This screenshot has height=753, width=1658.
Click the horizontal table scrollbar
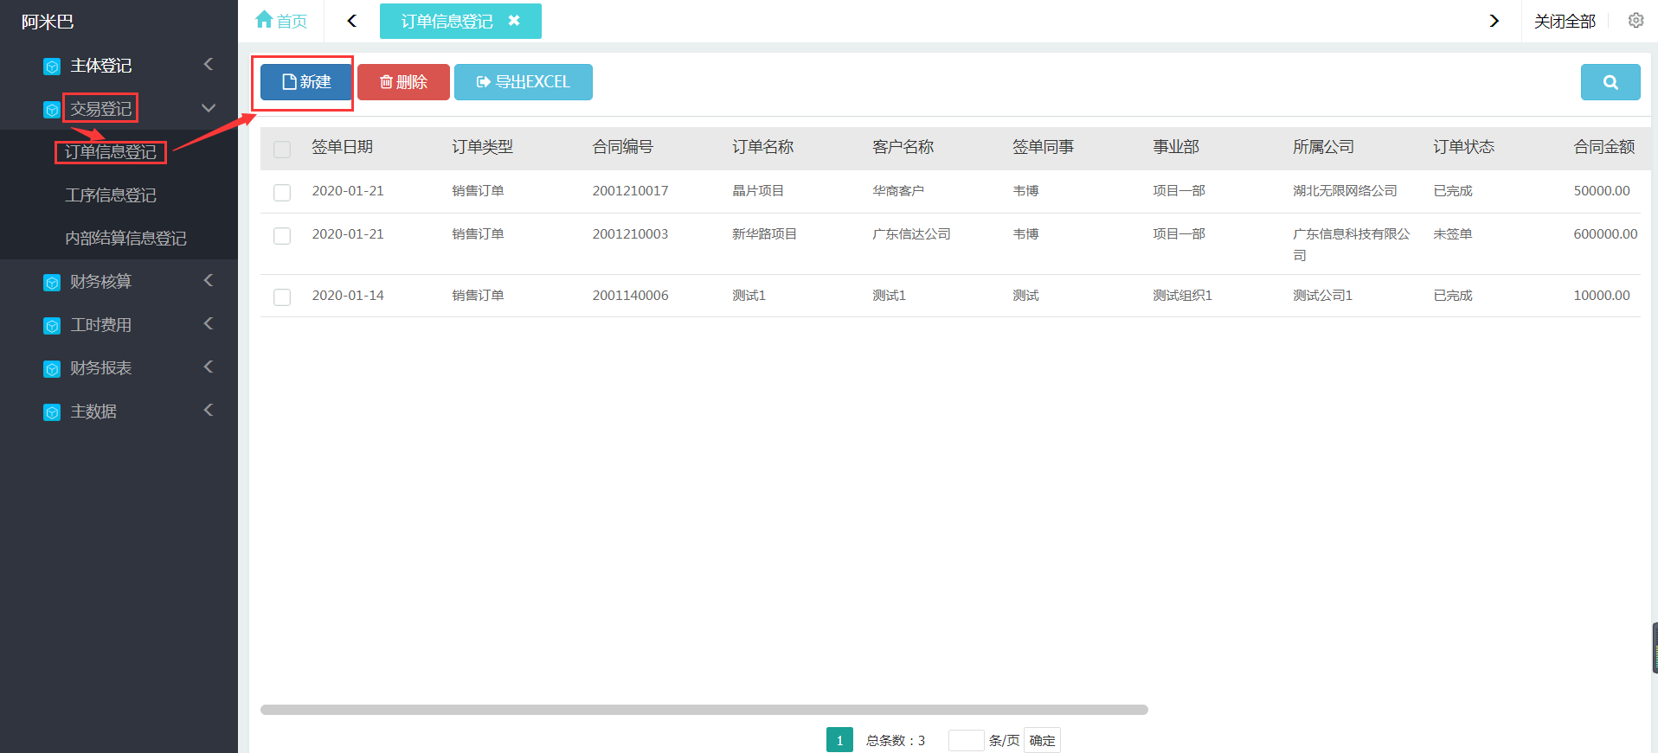tap(704, 710)
